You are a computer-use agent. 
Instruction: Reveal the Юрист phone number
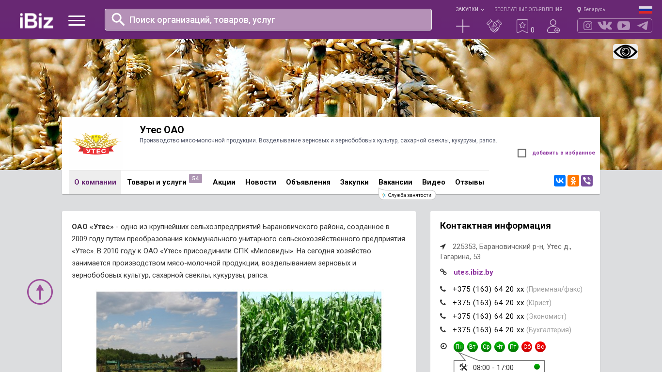(x=489, y=303)
